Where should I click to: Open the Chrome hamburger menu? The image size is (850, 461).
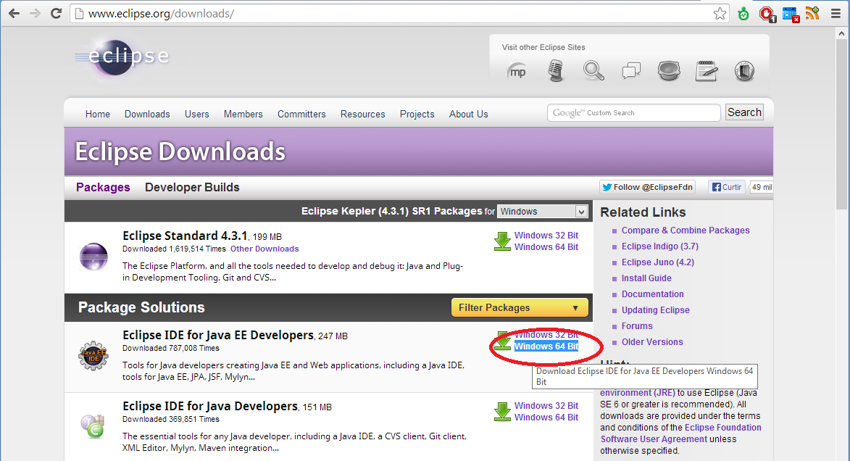[x=836, y=14]
